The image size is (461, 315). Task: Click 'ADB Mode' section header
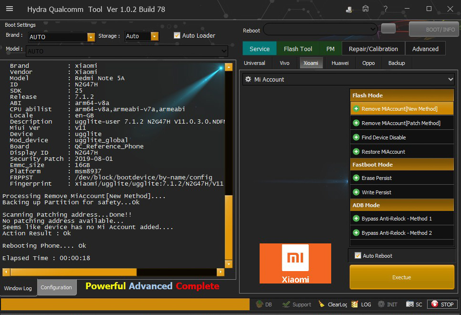[402, 205]
